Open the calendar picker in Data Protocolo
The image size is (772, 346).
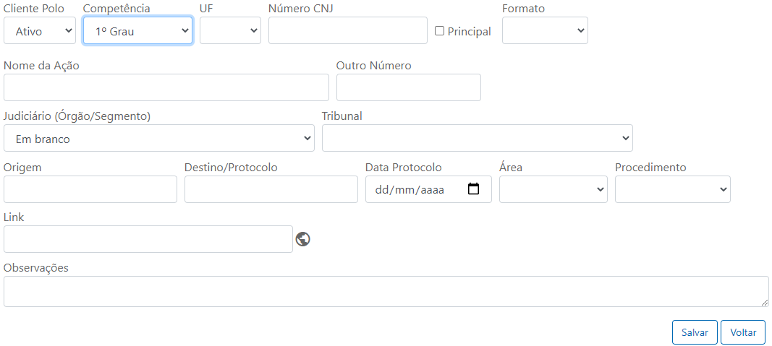pyautogui.click(x=473, y=189)
